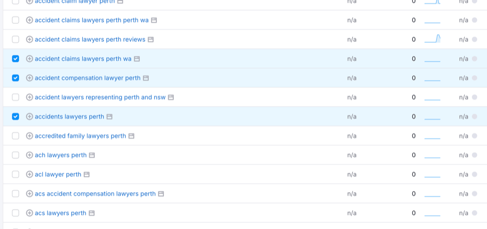Image resolution: width=487 pixels, height=229 pixels.
Task: Open accident lawyers representing perth and nsw link
Action: pos(101,97)
